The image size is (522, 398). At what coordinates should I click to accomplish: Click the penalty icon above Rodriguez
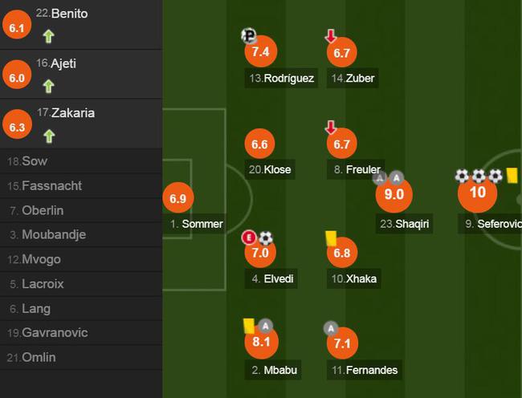[x=248, y=35]
